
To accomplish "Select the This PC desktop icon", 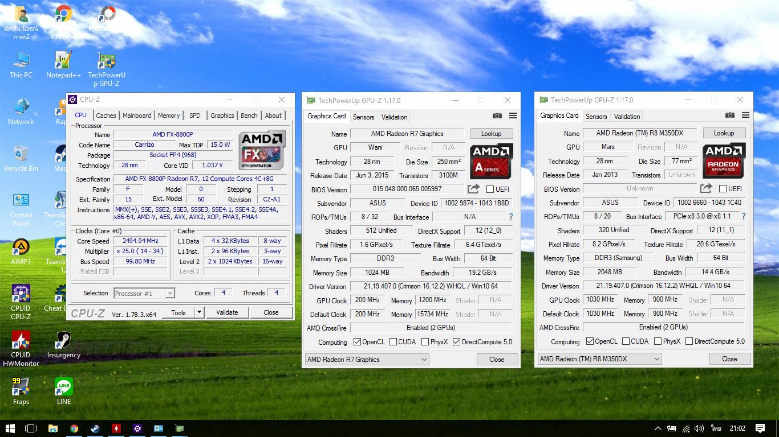I will [x=21, y=65].
